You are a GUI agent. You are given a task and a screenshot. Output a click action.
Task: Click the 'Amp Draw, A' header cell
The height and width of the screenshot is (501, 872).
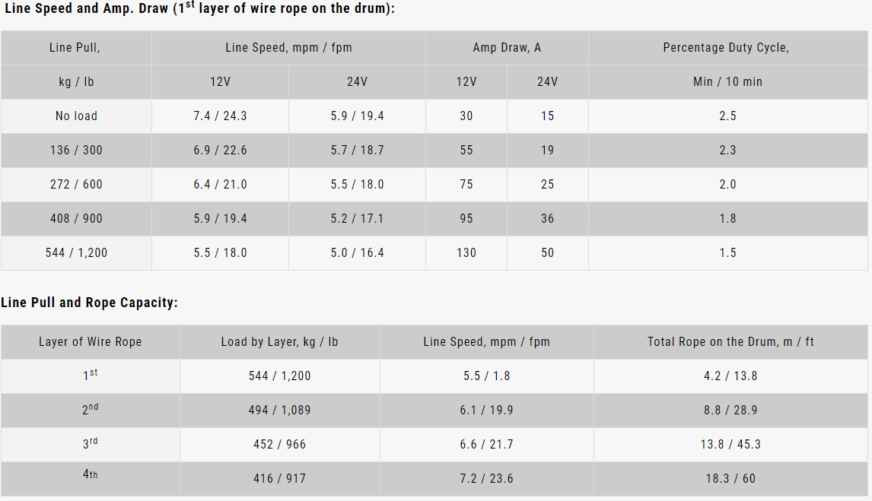(x=507, y=47)
